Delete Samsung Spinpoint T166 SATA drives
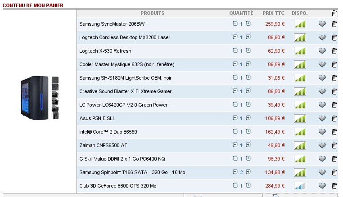The image size is (343, 197). pos(334,173)
